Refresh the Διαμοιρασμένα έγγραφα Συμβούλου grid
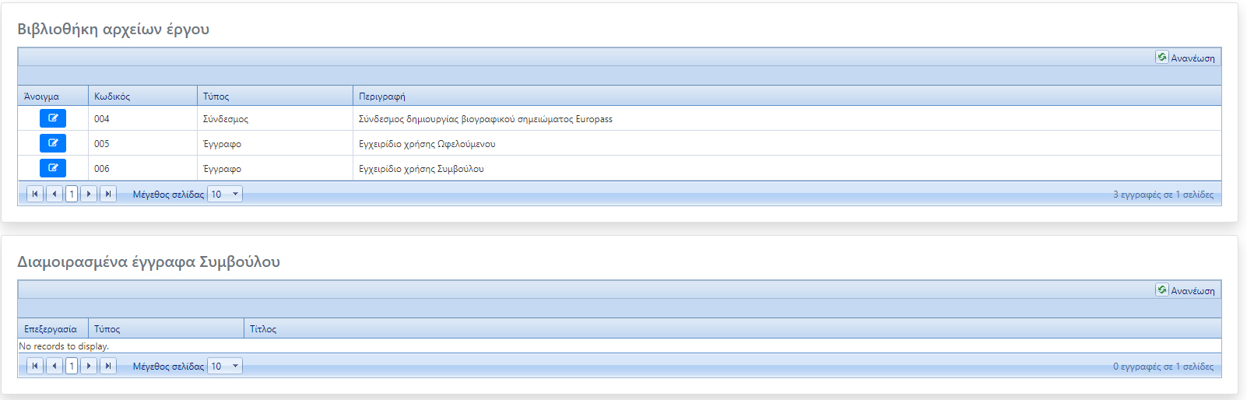Viewport: 1247px width, 400px height. tap(1186, 290)
